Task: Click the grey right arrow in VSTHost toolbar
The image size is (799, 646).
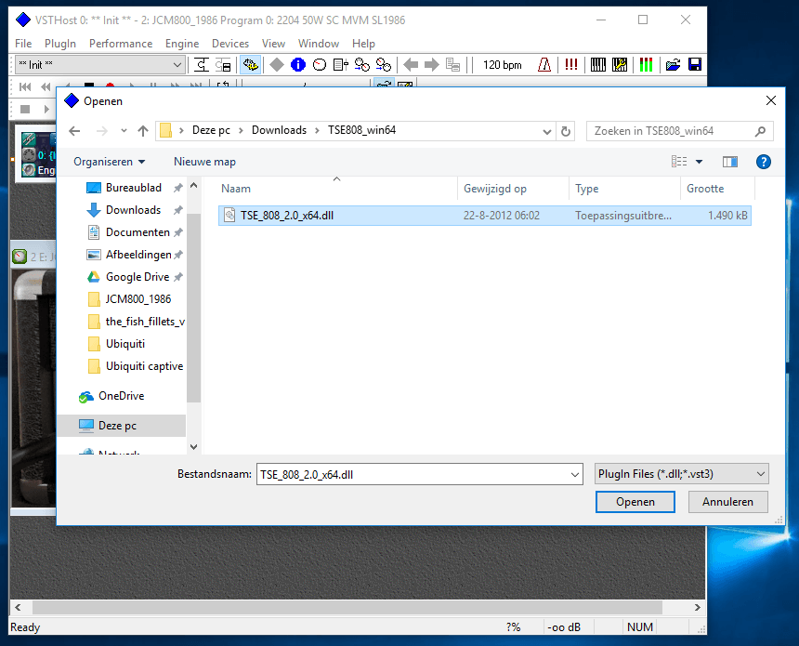Action: 432,65
